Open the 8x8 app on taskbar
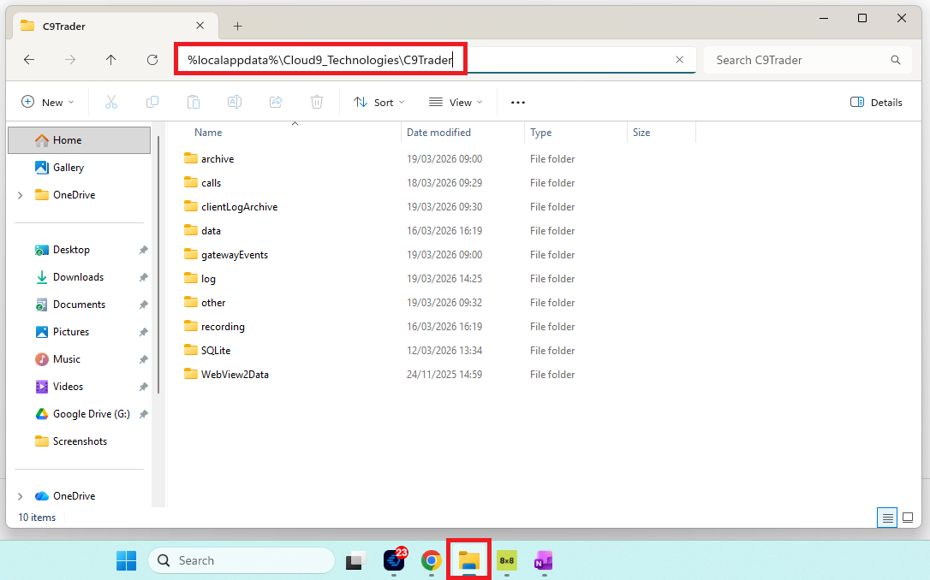The height and width of the screenshot is (580, 930). [x=506, y=560]
